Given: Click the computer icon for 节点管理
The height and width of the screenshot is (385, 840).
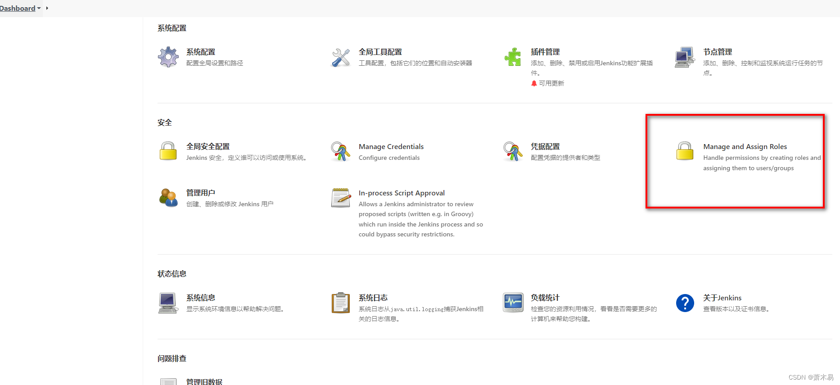Looking at the screenshot, I should pyautogui.click(x=685, y=57).
